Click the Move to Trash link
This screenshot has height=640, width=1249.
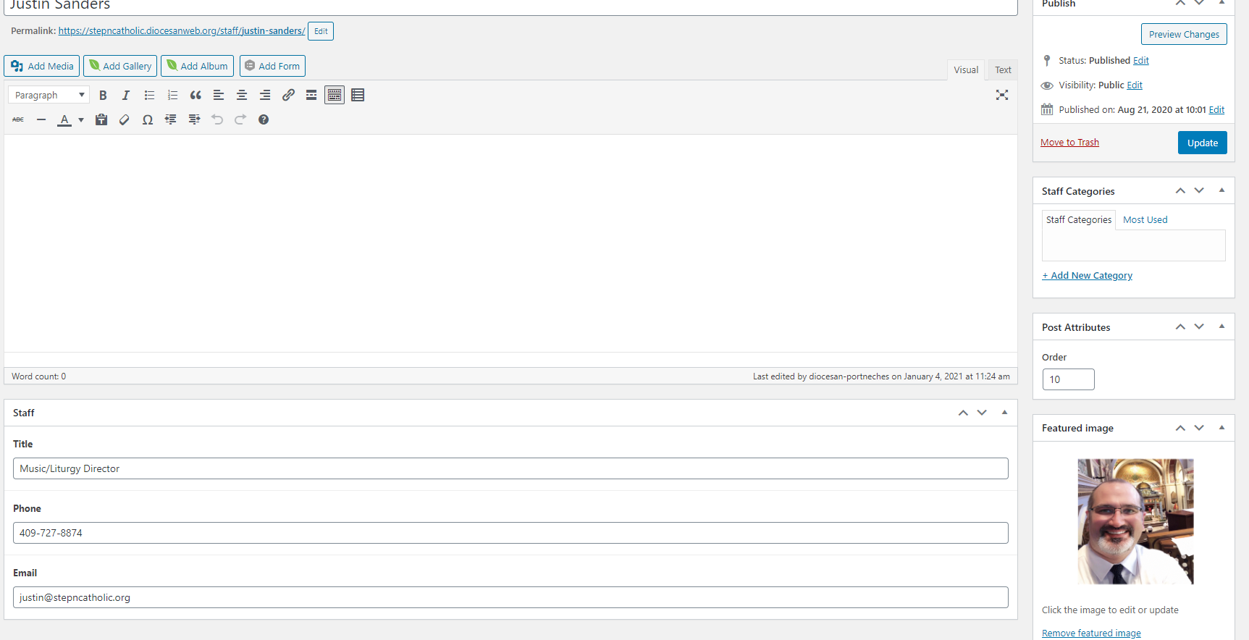click(x=1069, y=143)
